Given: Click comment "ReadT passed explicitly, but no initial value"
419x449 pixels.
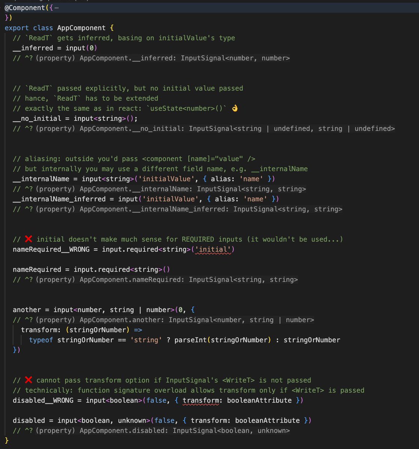Looking at the screenshot, I should [128, 88].
